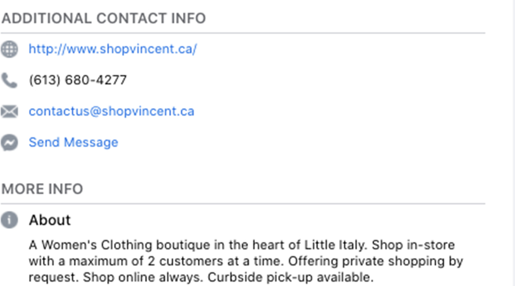Click the Messenger chat bubble icon
The width and height of the screenshot is (515, 286).
(x=9, y=142)
